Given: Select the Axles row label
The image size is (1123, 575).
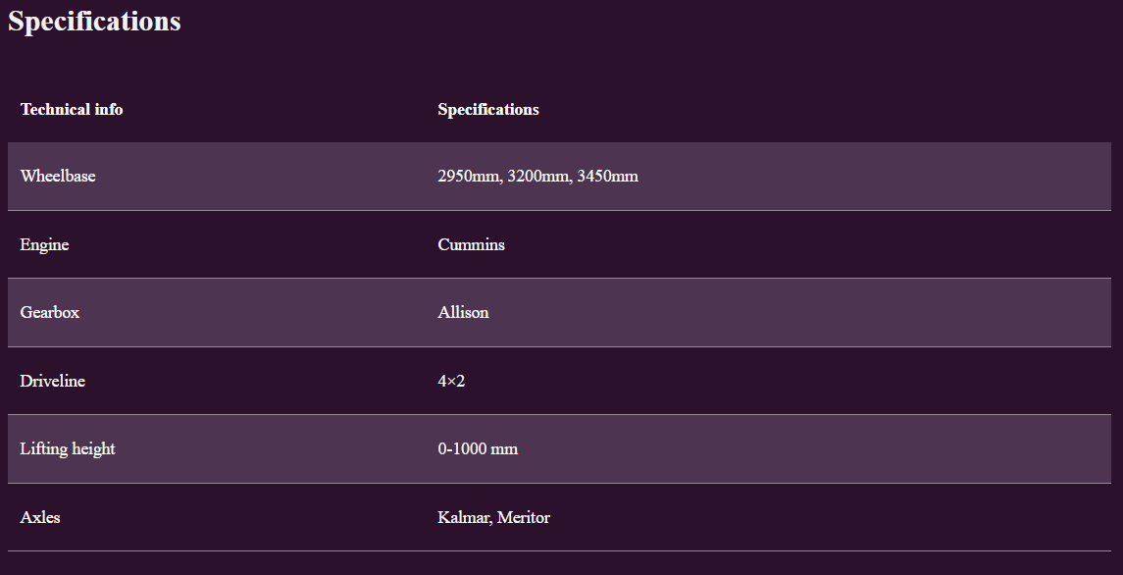Looking at the screenshot, I should click(40, 517).
